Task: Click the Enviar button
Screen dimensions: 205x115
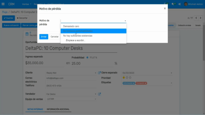Action: tap(44, 37)
